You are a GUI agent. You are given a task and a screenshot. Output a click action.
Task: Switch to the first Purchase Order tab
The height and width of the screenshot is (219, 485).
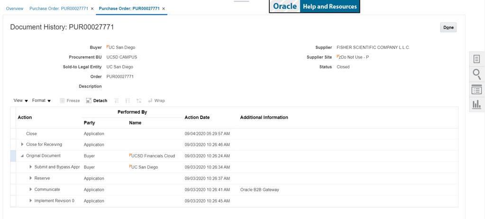coord(58,9)
